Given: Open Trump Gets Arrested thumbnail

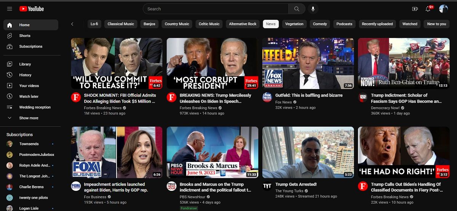Looking at the screenshot, I should pyautogui.click(x=308, y=152).
